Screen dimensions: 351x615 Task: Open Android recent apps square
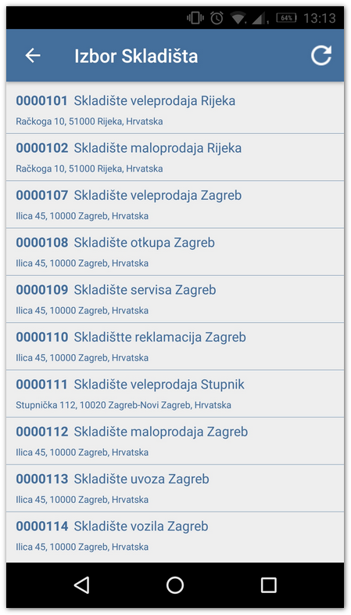269,585
